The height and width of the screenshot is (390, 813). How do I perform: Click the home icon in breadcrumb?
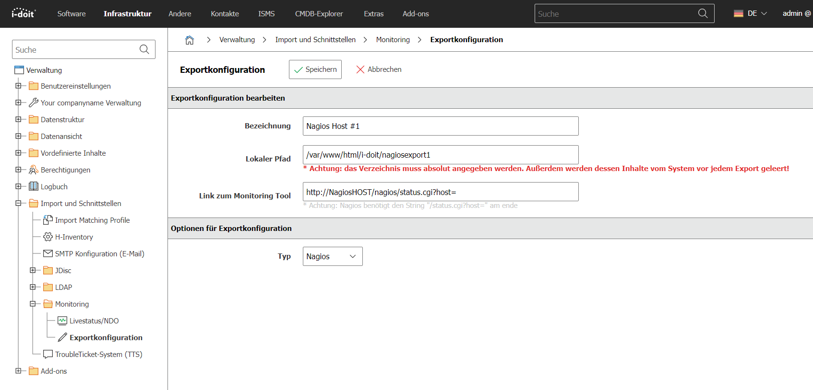click(x=190, y=40)
